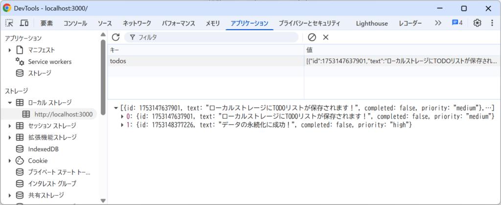Switch to the パフォーマンス tab
The image size is (501, 205).
point(178,23)
